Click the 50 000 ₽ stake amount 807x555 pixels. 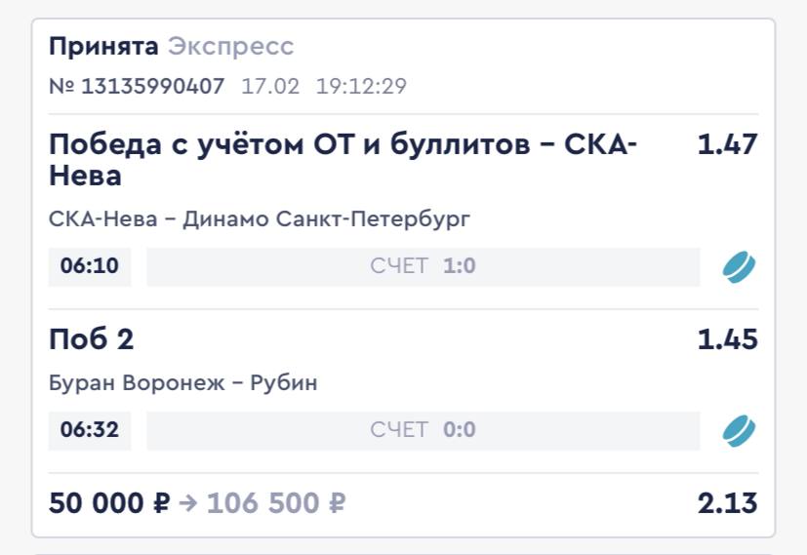coord(109,503)
